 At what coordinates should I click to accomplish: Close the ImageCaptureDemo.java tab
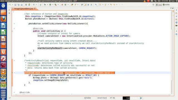(35, 9)
